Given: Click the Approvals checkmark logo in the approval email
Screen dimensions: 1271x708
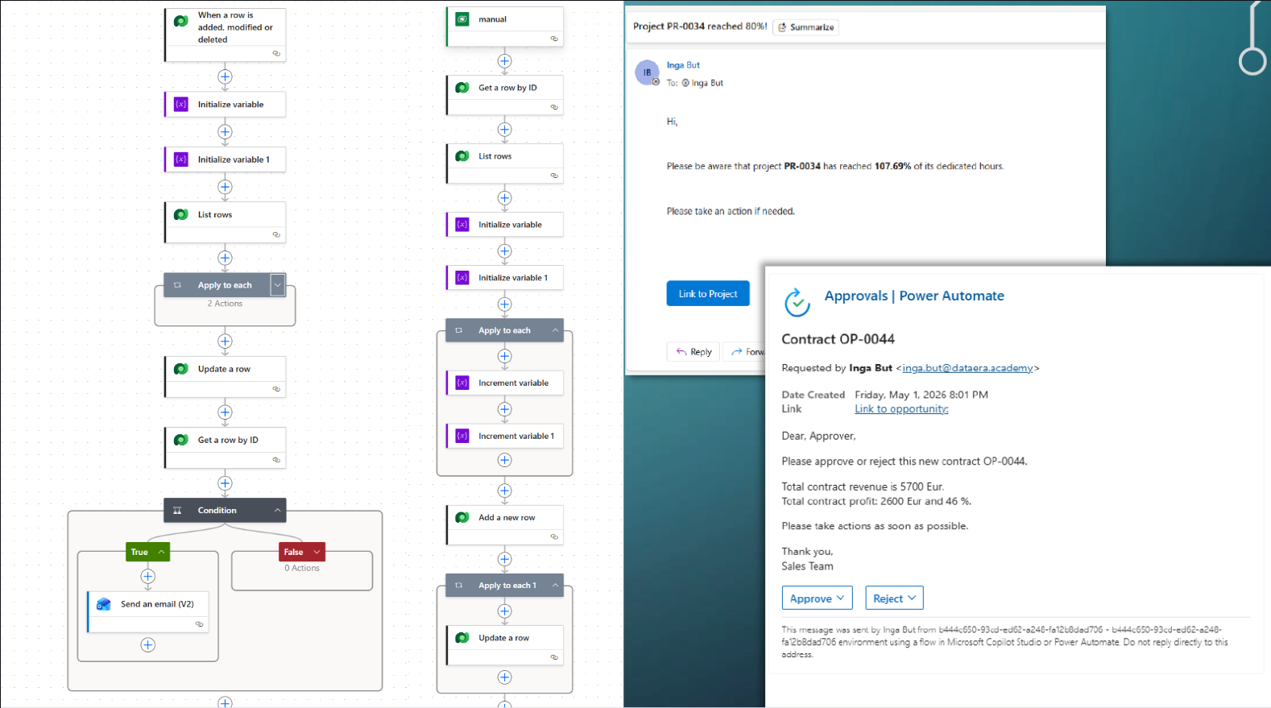Looking at the screenshot, I should click(x=797, y=302).
